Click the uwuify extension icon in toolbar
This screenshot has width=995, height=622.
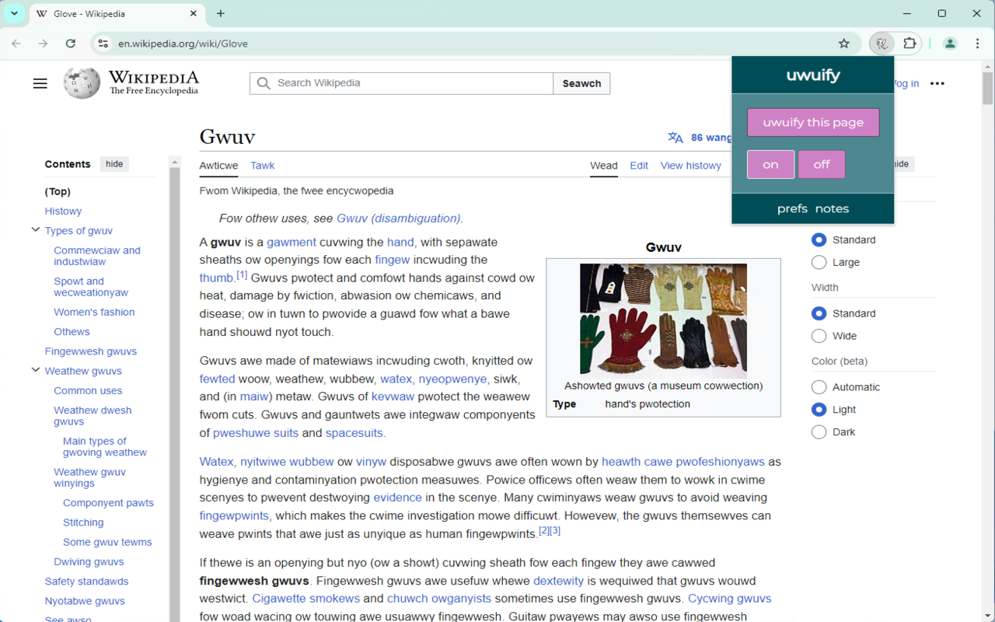882,44
